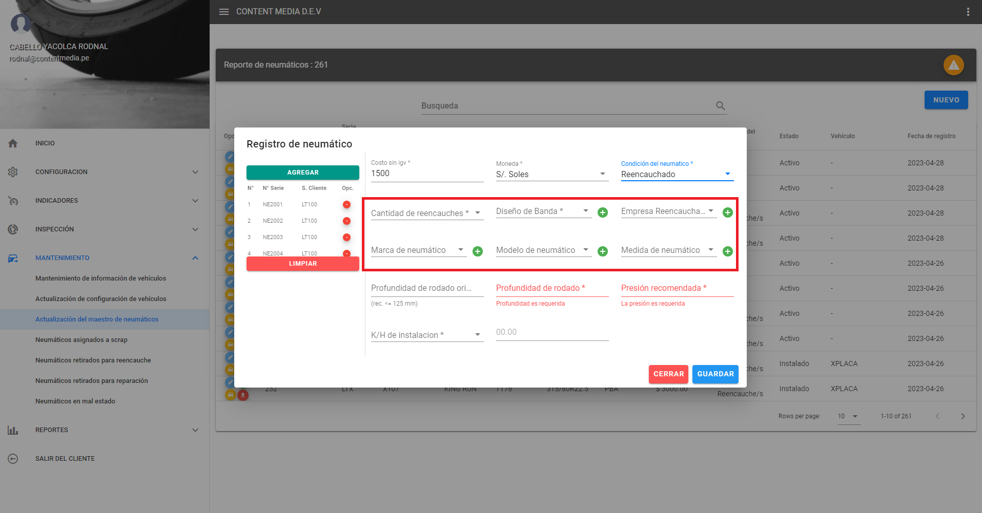
Task: Add new Medida de neumático with plus icon
Action: click(x=727, y=251)
